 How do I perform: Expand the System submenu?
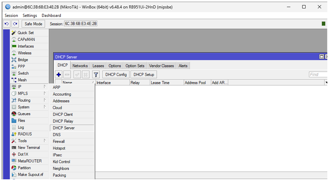click(45, 107)
